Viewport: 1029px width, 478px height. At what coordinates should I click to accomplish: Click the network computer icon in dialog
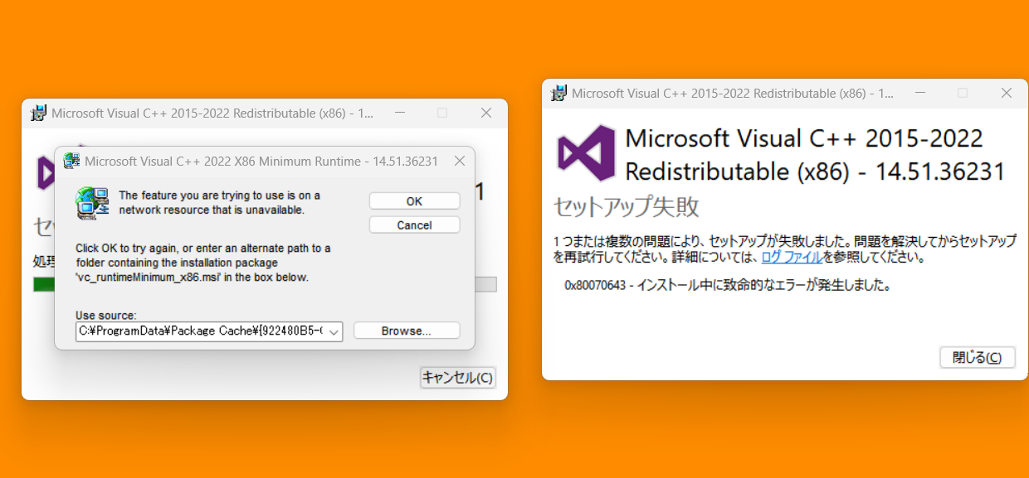(92, 203)
